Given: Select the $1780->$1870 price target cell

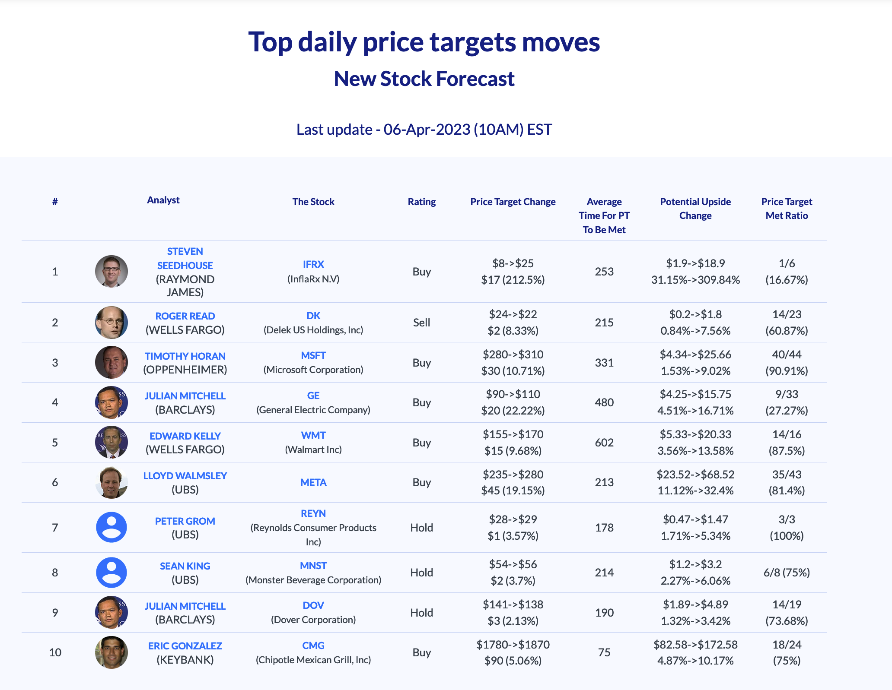Looking at the screenshot, I should (x=513, y=652).
